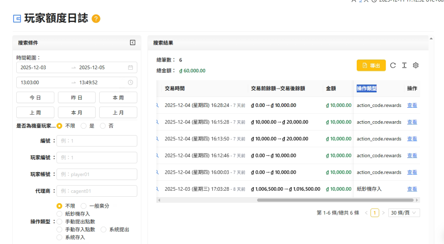The image size is (444, 244).
Task: Click the 上月 quick range button
Action: (x=118, y=112)
